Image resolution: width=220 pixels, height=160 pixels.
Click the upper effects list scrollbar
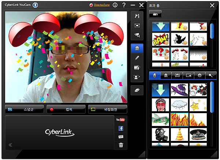click(x=212, y=31)
